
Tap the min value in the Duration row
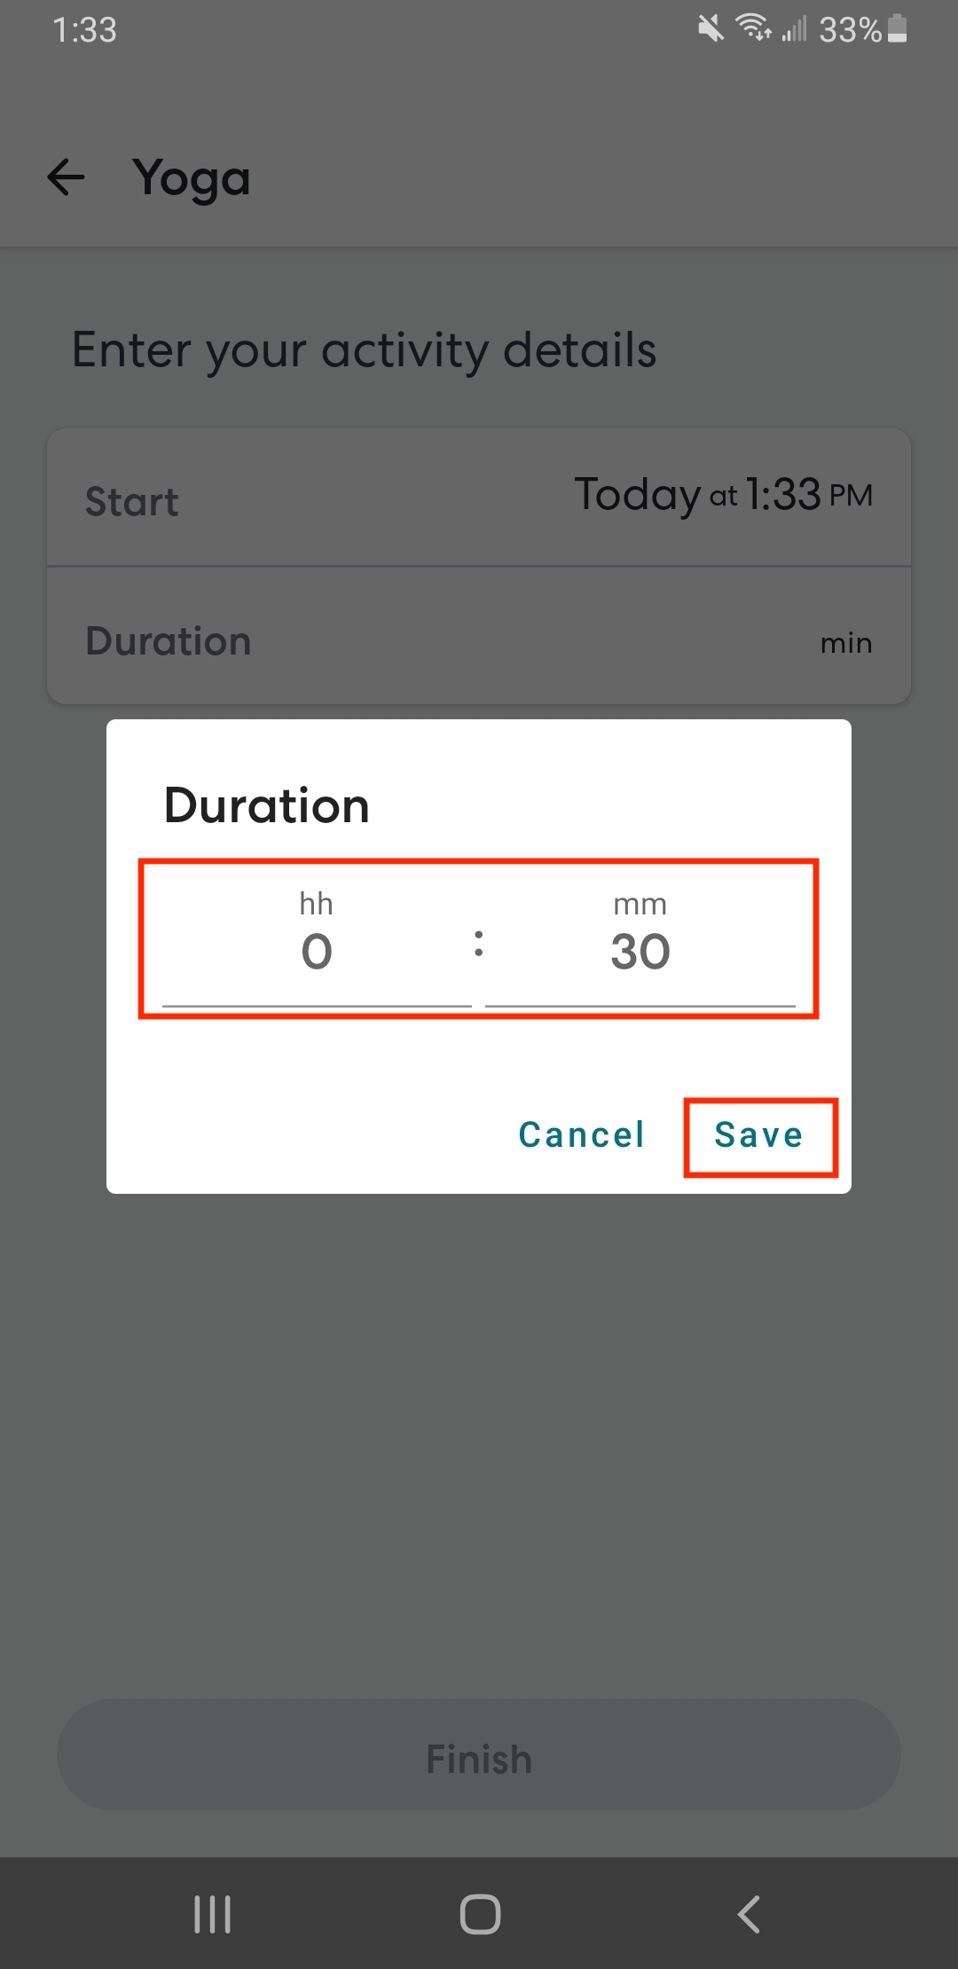tap(845, 643)
